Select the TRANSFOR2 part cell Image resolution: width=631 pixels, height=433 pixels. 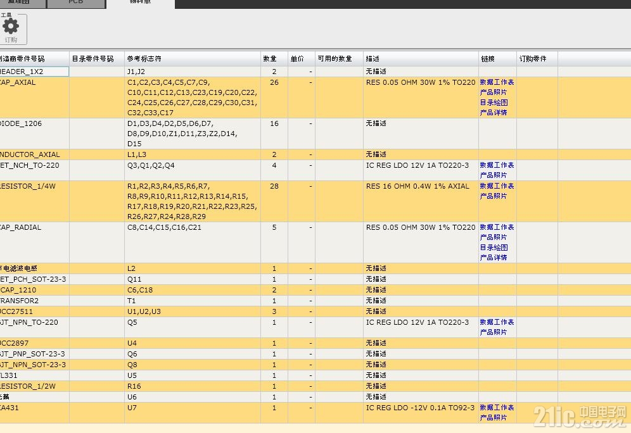tap(34, 301)
